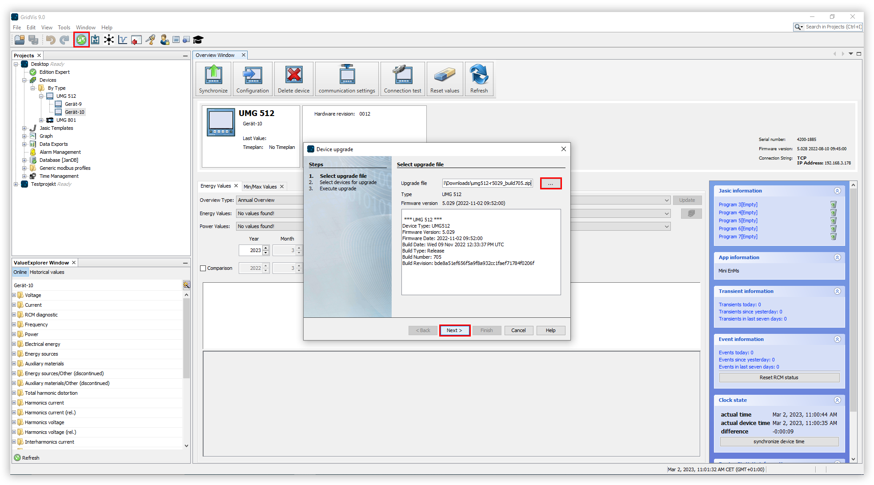Click the upgrade file path input field
Viewport: 874px width, 485px height.
click(487, 183)
